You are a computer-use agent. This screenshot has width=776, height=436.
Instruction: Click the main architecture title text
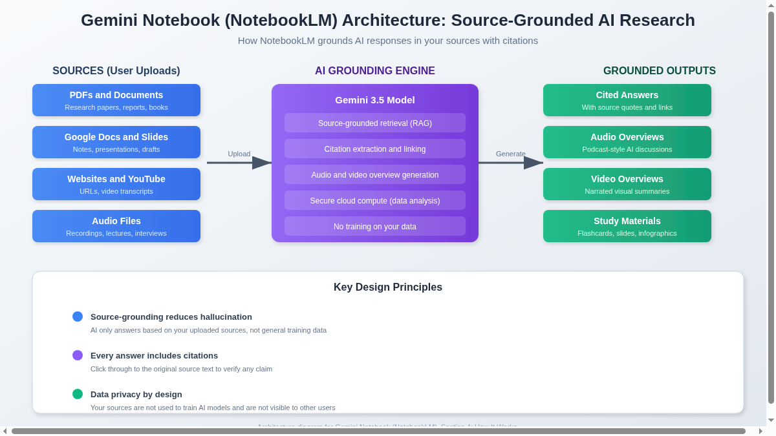pyautogui.click(x=388, y=20)
